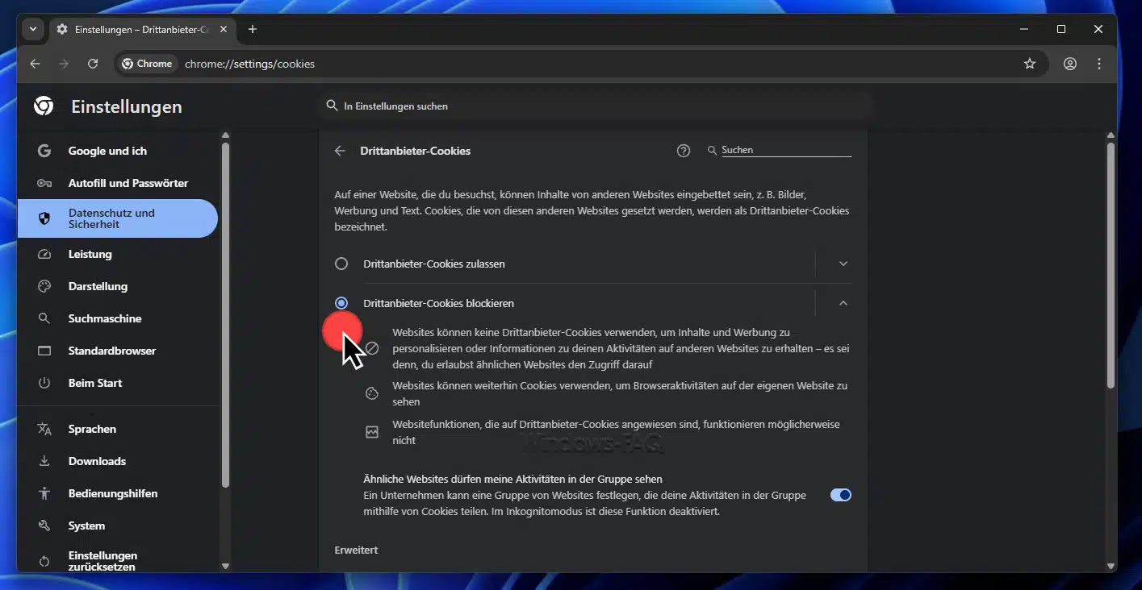Click the In Einstellungen suchen field
This screenshot has width=1142, height=590.
coord(597,106)
